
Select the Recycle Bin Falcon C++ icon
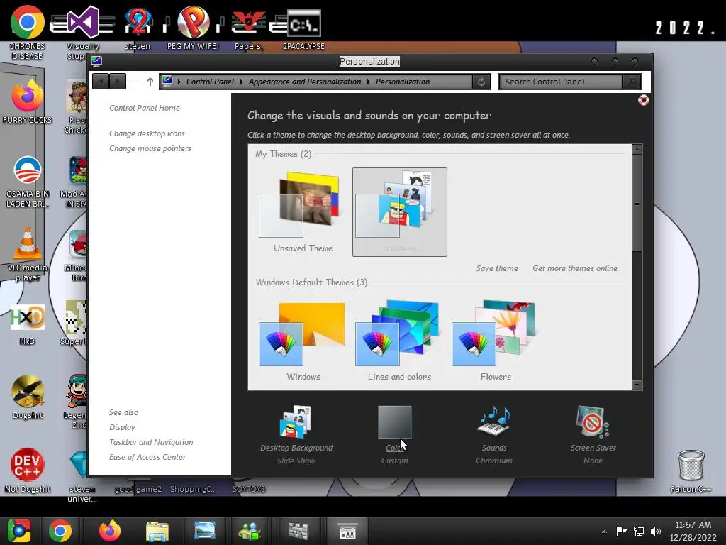(x=691, y=471)
